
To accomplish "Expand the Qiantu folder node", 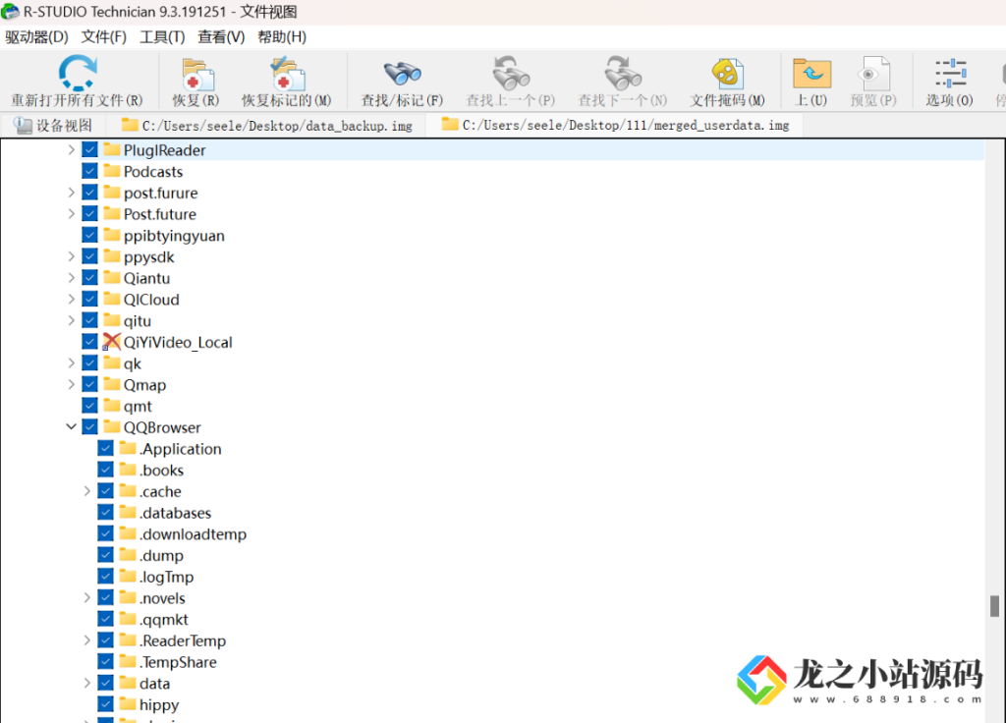I will [x=71, y=277].
